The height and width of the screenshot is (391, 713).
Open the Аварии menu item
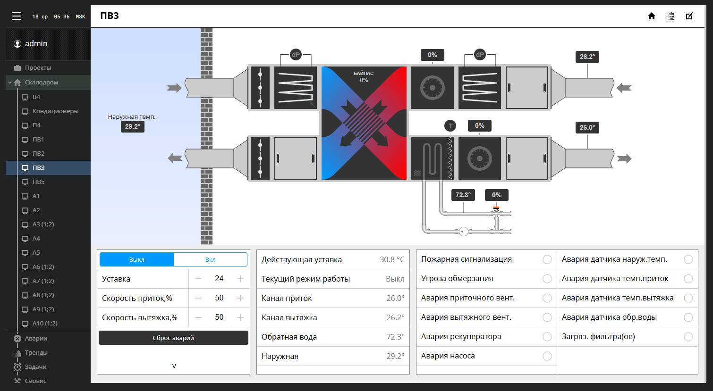pos(36,339)
